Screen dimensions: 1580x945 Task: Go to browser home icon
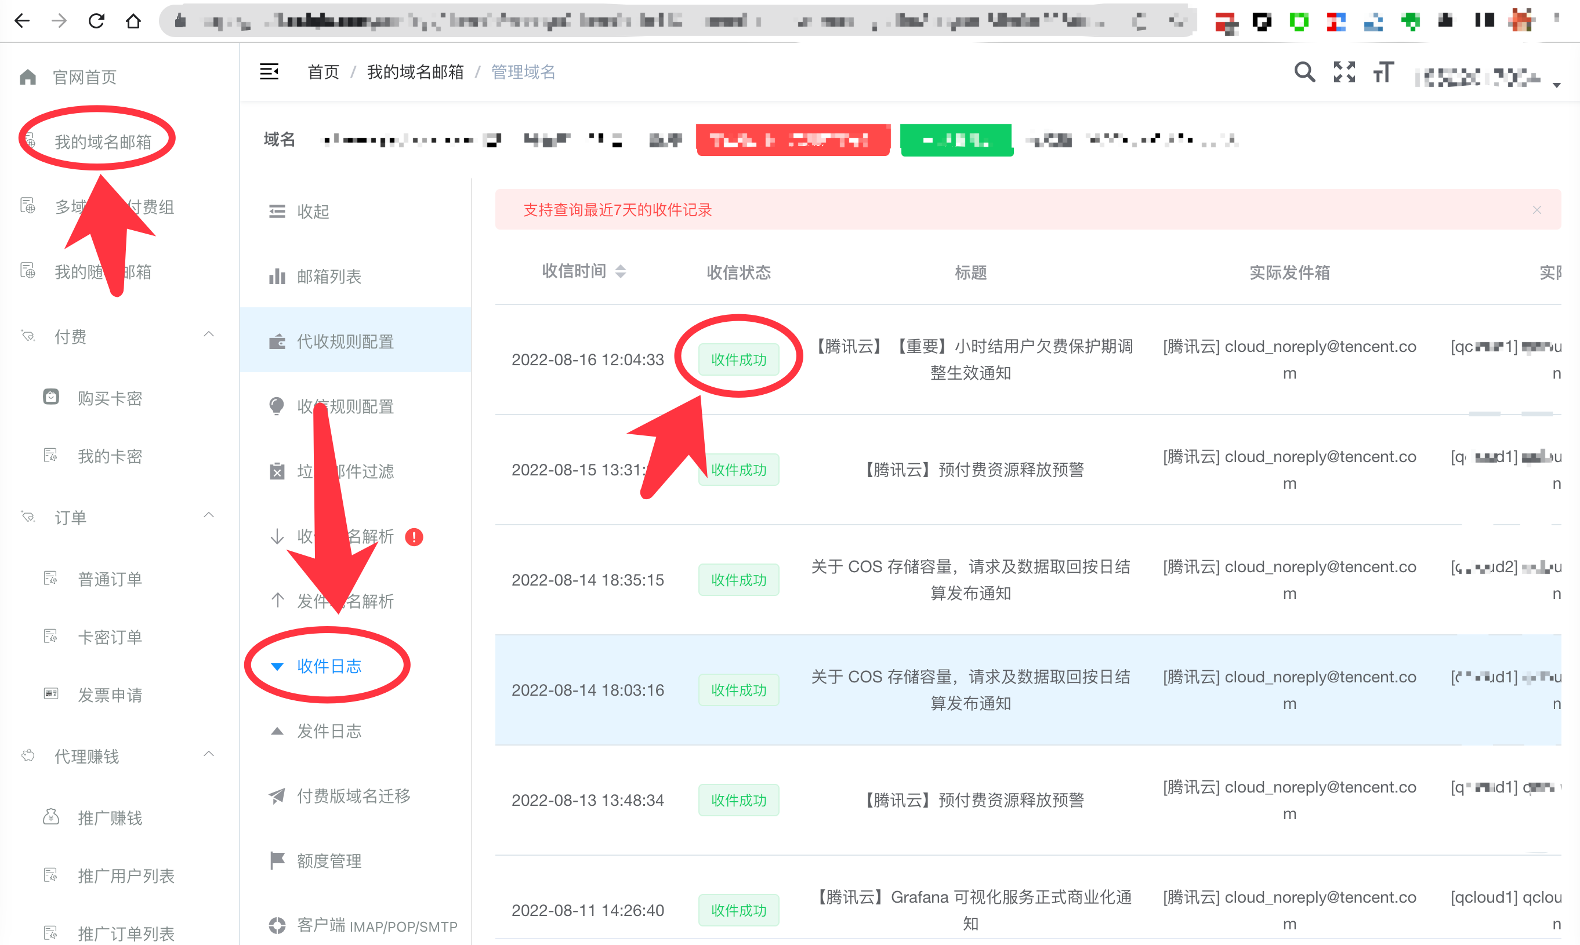133,21
